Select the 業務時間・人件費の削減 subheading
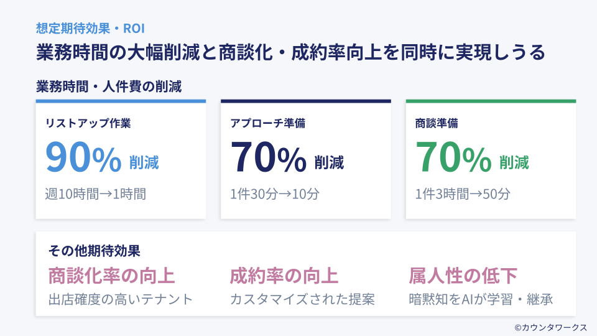 click(x=109, y=86)
